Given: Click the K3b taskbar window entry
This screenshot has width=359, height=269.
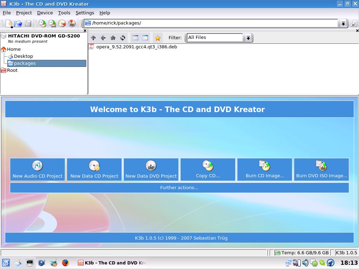Looking at the screenshot, I should tap(112, 263).
